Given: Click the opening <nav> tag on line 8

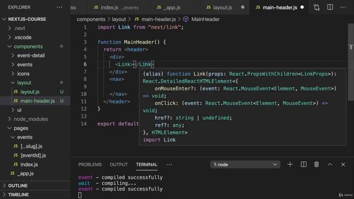Looking at the screenshot, I should [117, 79].
